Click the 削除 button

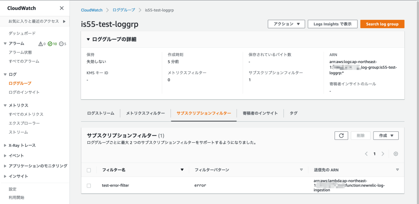pos(360,136)
